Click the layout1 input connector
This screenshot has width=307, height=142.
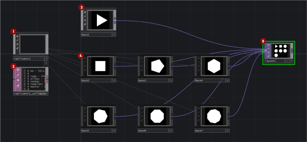tap(265, 51)
